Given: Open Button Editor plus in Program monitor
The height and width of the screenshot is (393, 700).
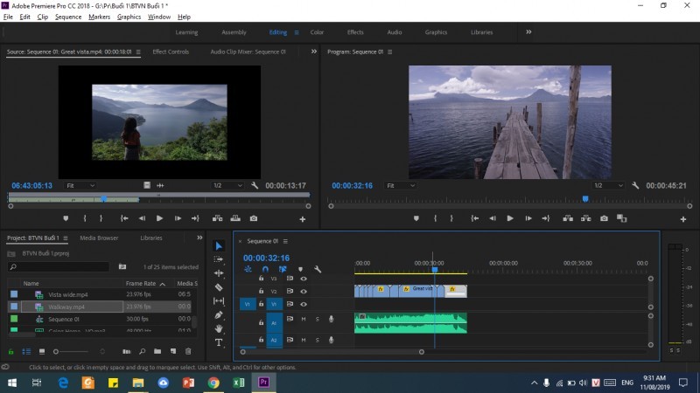Looking at the screenshot, I should tap(683, 219).
